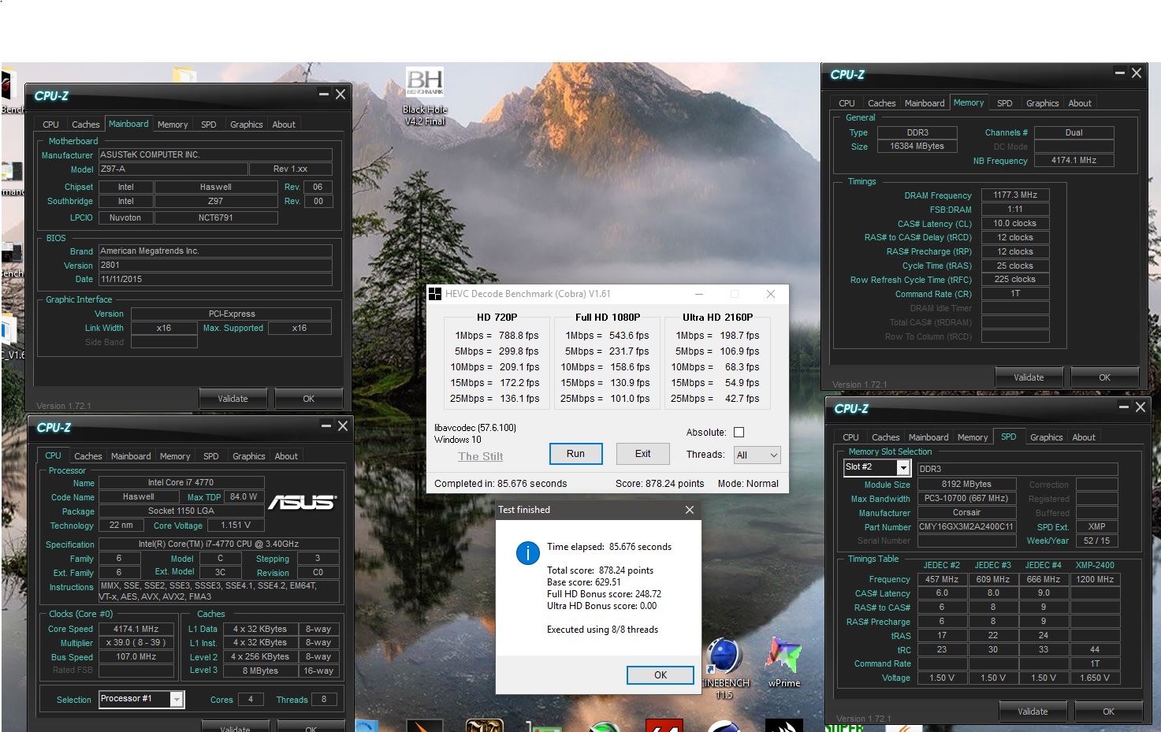Minimize the Mainboard CPU-Z window
Screen dimensions: 1161x732
point(323,94)
